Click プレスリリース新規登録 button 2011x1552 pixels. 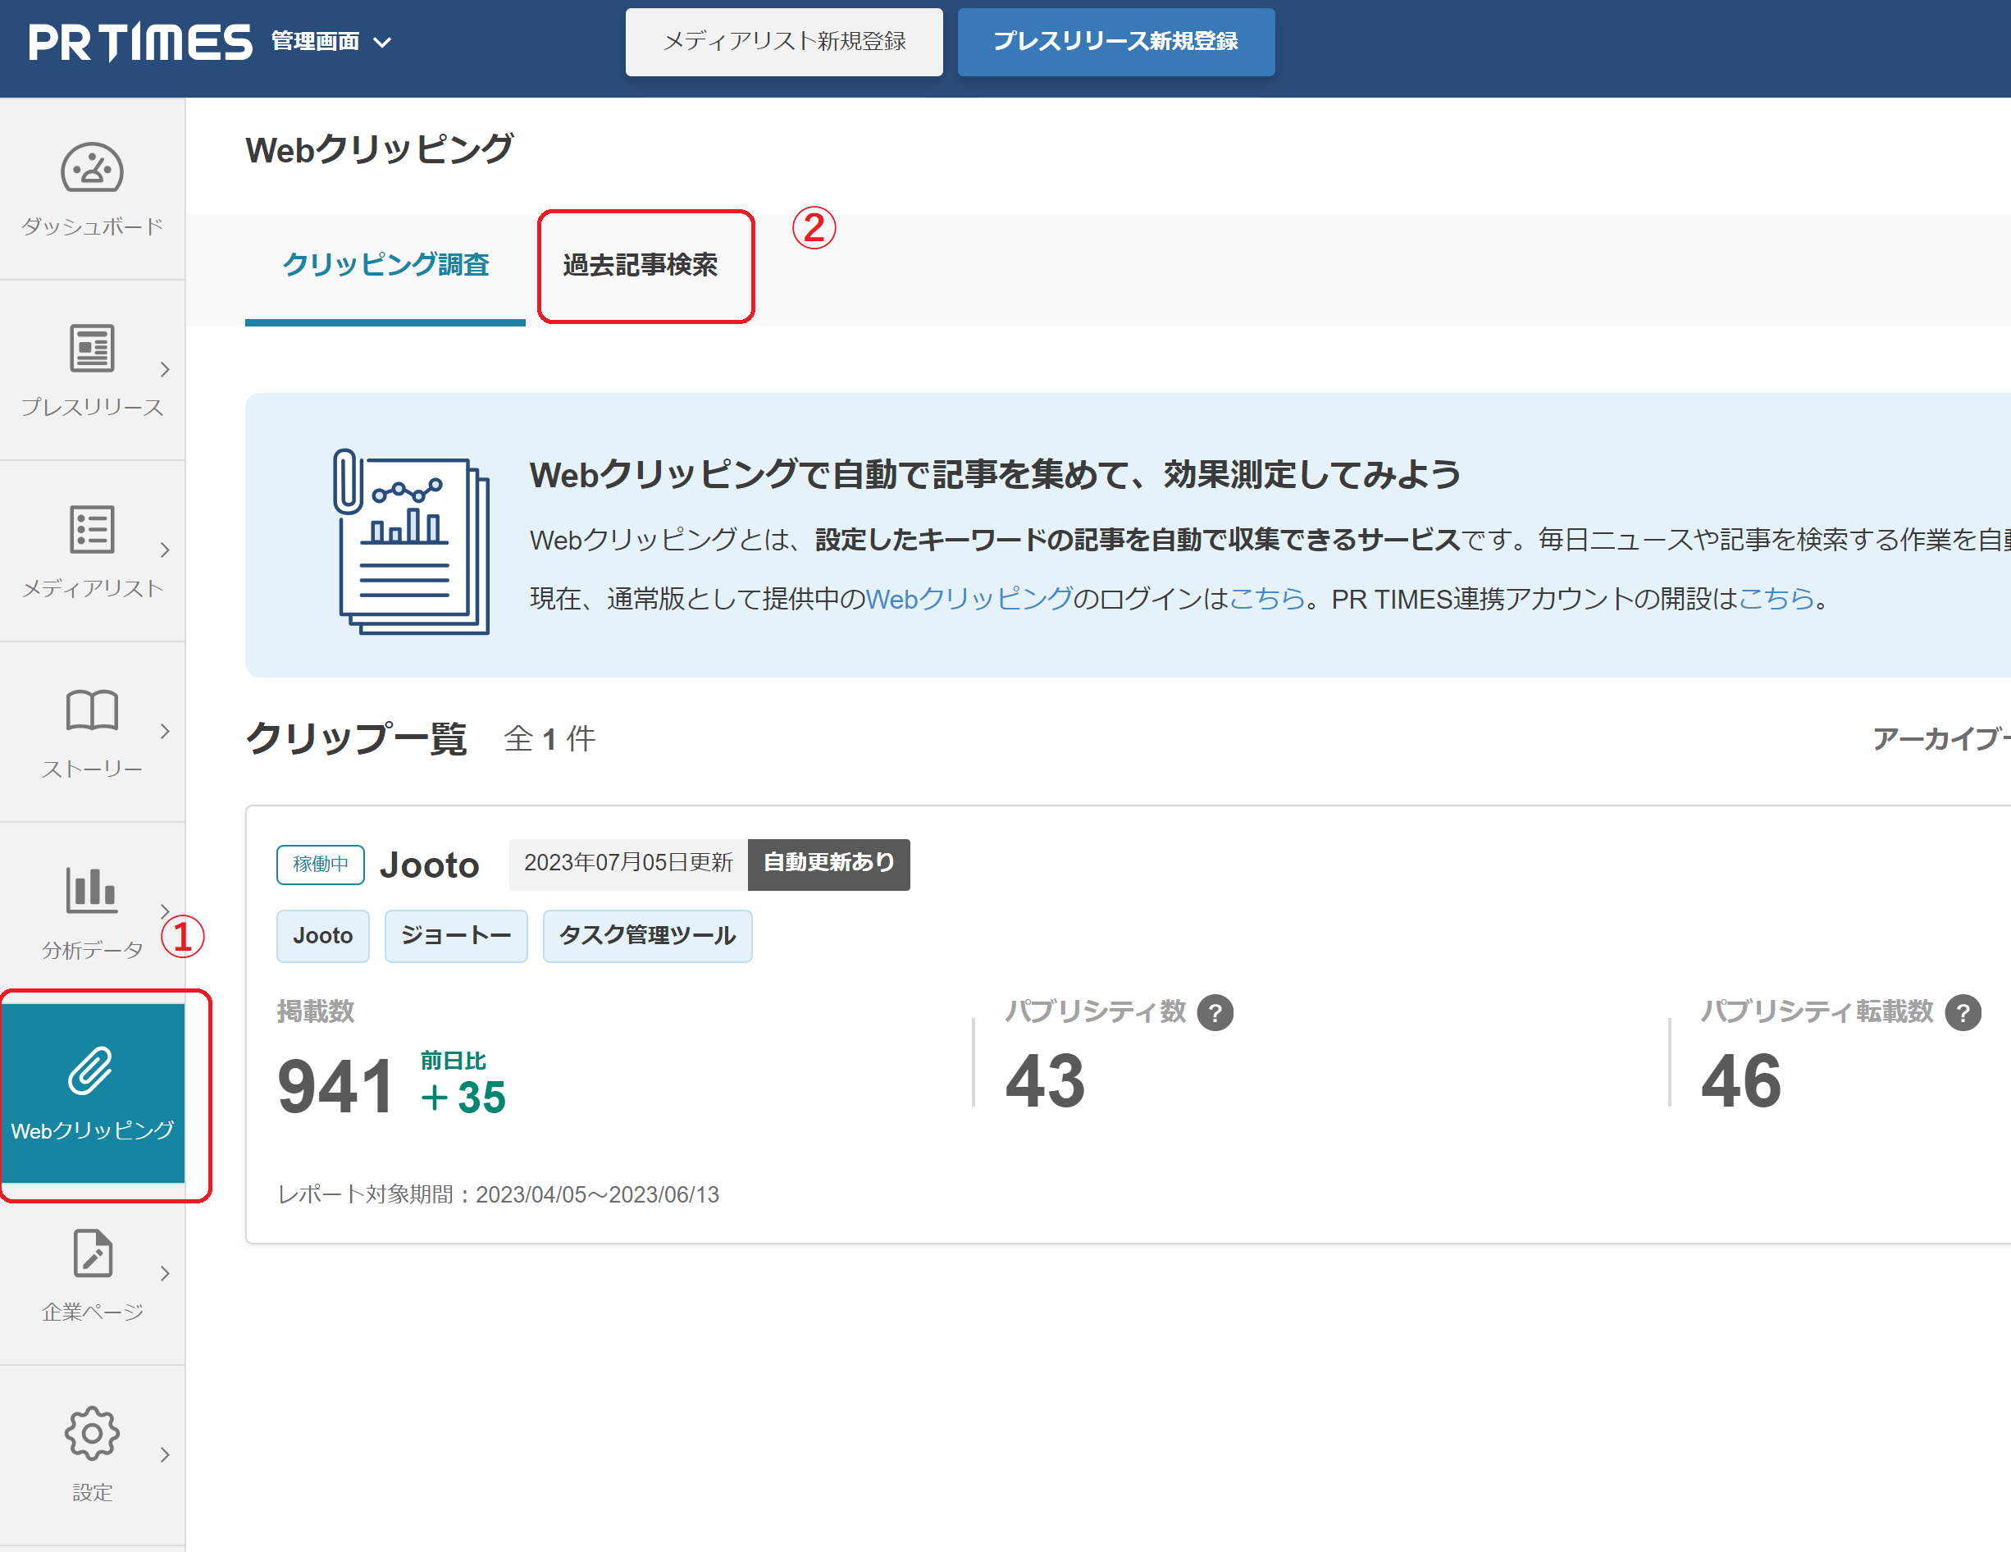coord(1116,42)
